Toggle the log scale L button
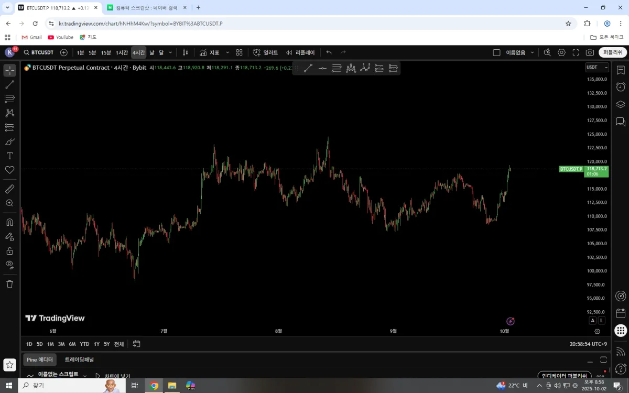This screenshot has height=393, width=629. tap(601, 320)
